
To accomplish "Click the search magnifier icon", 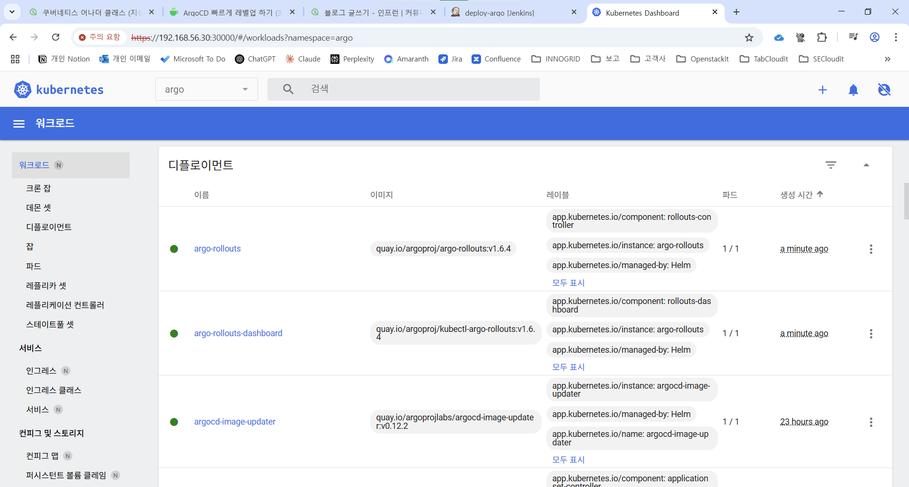I will click(288, 89).
